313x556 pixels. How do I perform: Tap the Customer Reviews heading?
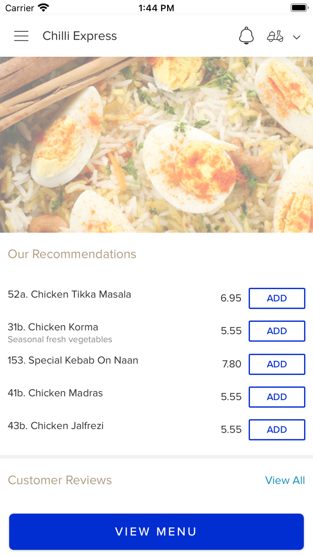[x=60, y=480]
